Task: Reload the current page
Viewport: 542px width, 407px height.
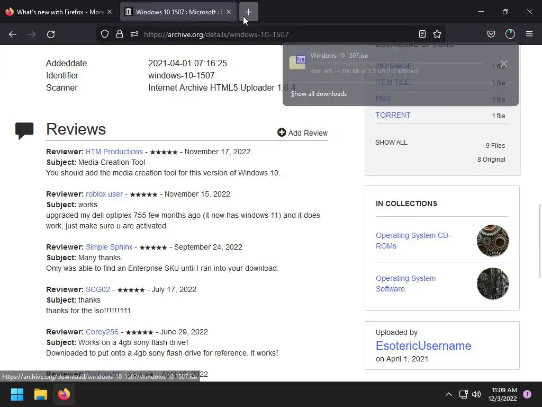Action: point(51,34)
